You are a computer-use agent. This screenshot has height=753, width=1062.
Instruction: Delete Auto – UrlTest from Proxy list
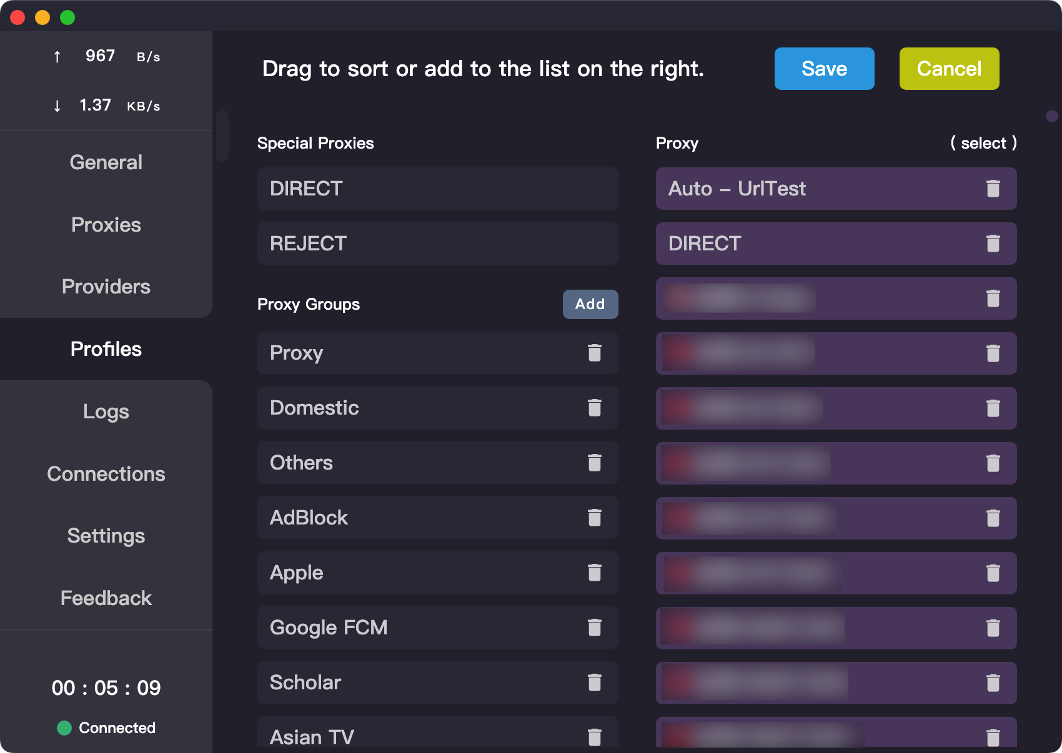(x=993, y=189)
